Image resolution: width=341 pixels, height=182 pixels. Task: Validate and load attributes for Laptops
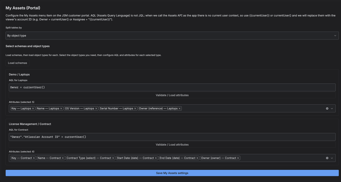(x=172, y=95)
